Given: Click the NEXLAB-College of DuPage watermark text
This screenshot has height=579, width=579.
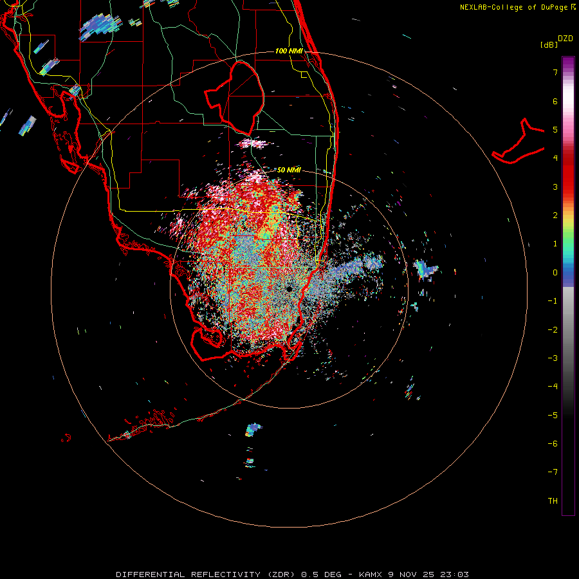Looking at the screenshot, I should [x=517, y=7].
